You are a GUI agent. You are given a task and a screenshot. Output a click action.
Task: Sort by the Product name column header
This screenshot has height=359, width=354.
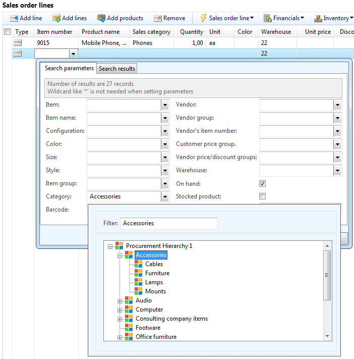tap(104, 32)
